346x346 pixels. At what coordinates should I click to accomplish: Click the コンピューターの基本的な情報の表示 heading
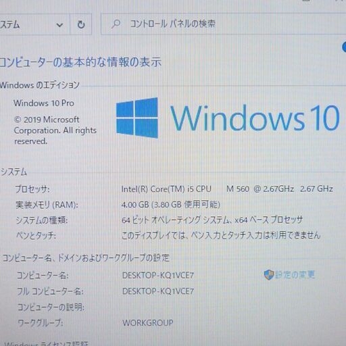pos(80,62)
